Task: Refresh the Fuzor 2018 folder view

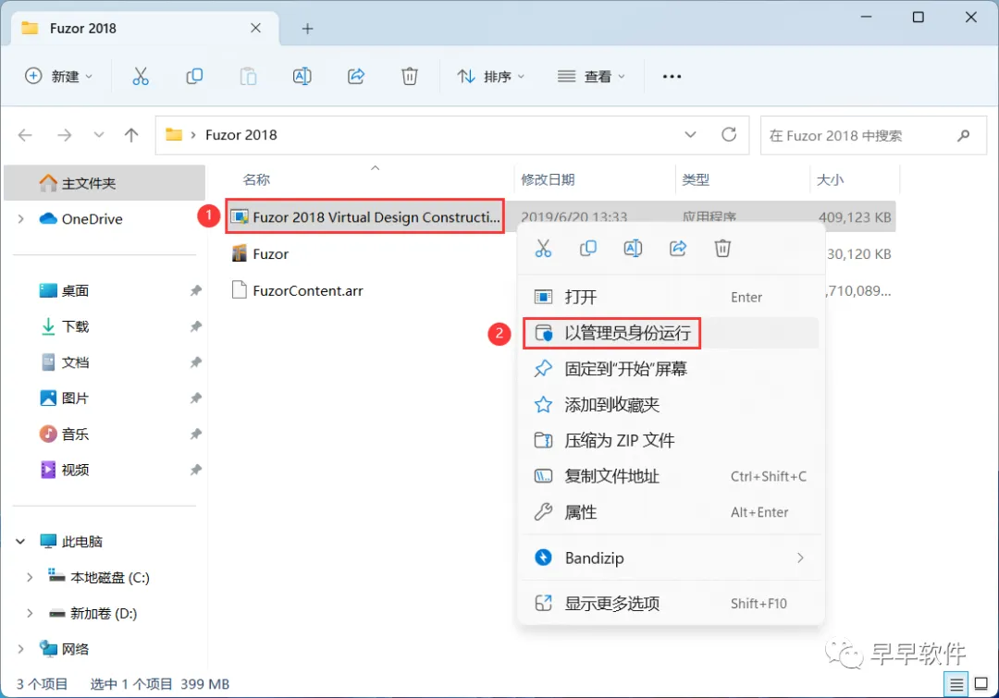Action: coord(729,134)
